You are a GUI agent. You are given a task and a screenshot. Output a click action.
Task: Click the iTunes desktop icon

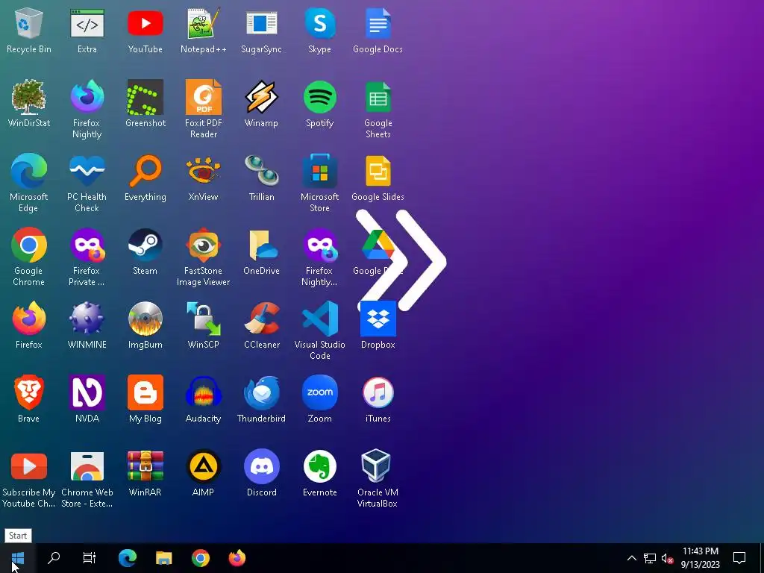click(378, 392)
